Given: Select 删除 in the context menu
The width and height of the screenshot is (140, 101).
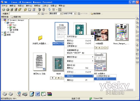Looking at the screenshot, I should [x=79, y=68].
